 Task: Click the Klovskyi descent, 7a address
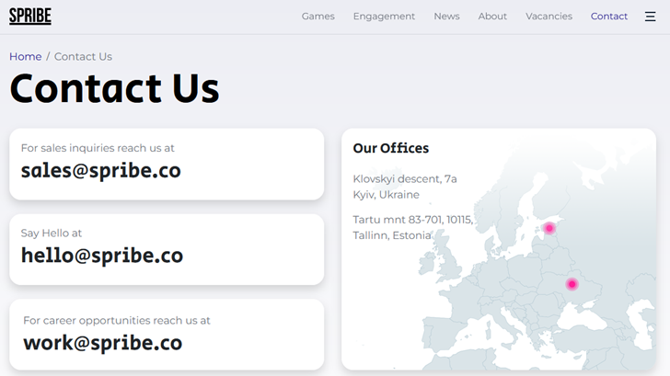[x=405, y=179]
